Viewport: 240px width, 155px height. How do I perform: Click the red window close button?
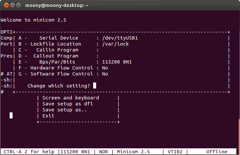click(x=6, y=5)
